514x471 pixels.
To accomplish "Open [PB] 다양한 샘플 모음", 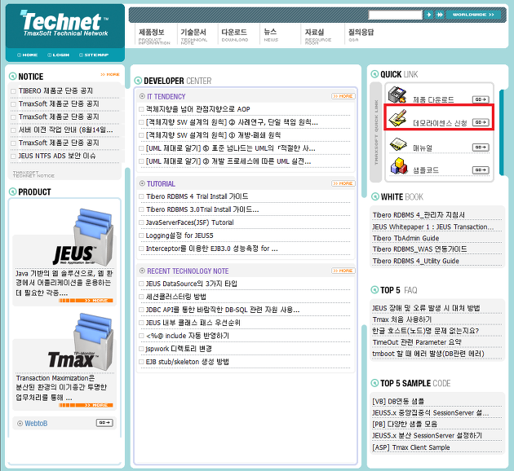I will [405, 425].
